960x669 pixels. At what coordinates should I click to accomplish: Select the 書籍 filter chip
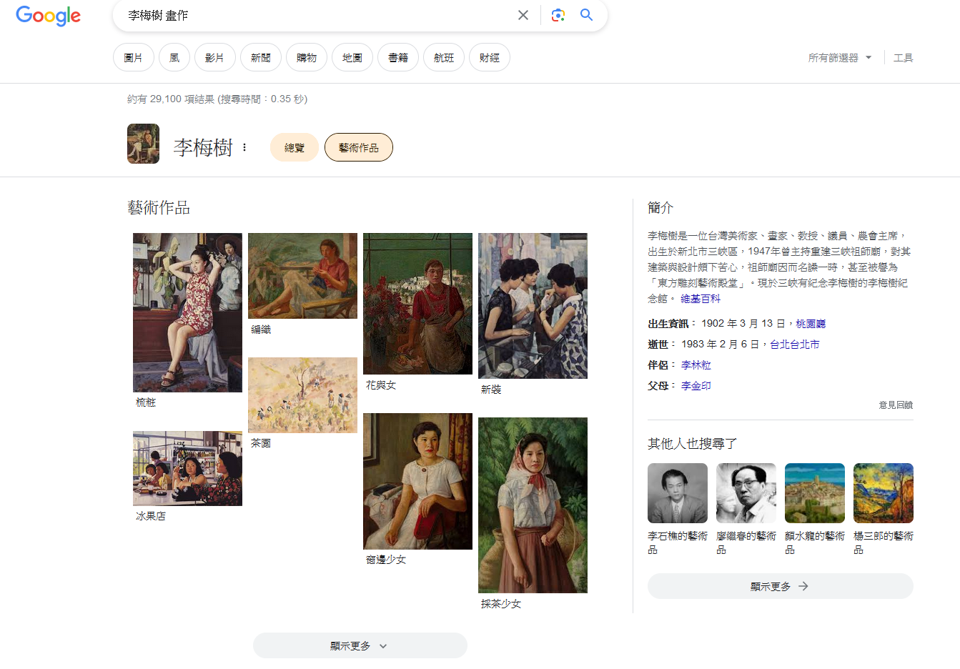pyautogui.click(x=398, y=58)
